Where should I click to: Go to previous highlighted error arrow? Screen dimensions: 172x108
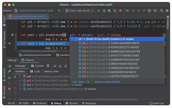click(159, 22)
